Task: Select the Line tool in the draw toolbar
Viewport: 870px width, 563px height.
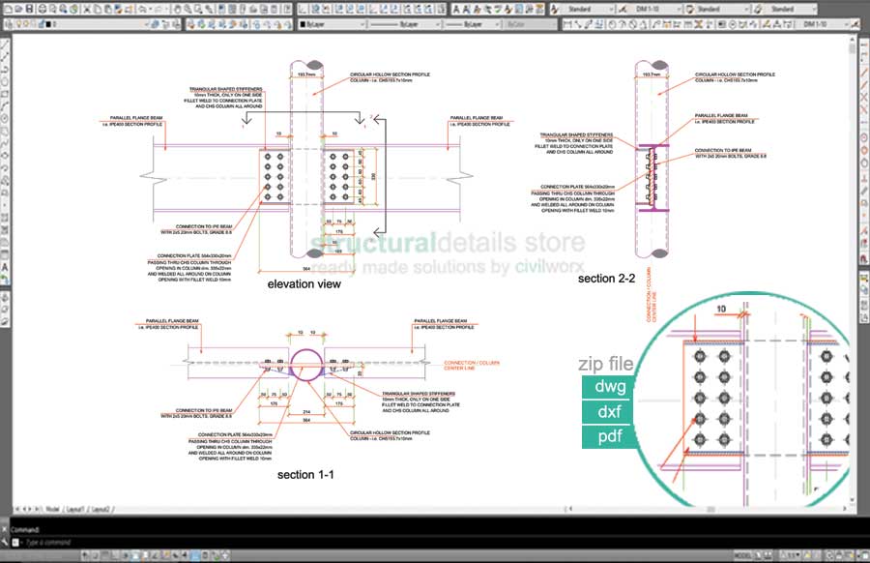Action: tap(5, 44)
